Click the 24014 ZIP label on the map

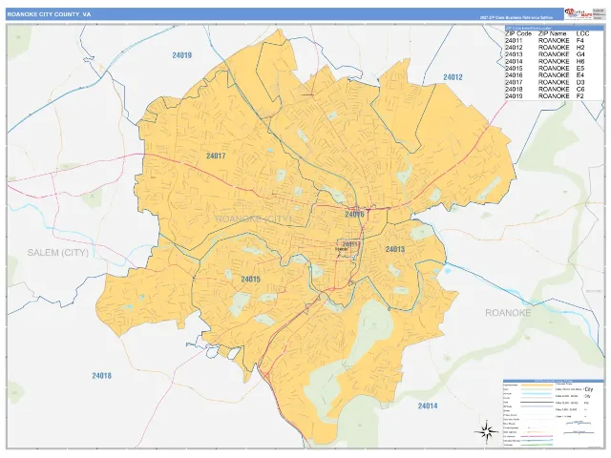[x=428, y=406]
